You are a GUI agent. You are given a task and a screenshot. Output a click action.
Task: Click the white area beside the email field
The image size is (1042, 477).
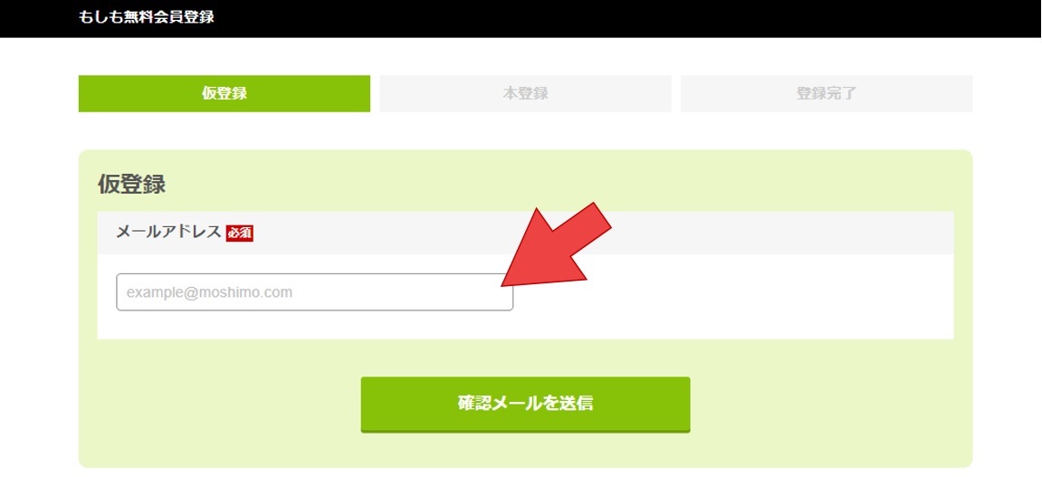tap(731, 297)
